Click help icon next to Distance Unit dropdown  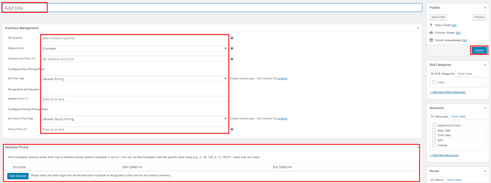(x=232, y=48)
